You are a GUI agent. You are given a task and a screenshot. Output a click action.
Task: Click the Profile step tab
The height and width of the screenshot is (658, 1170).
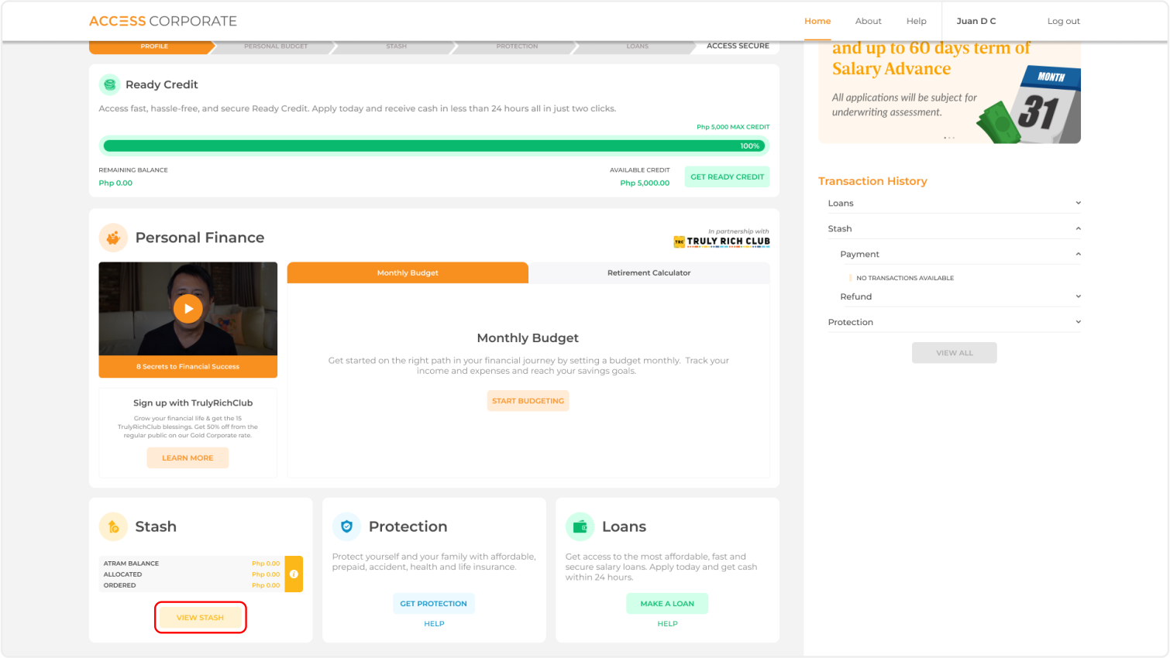152,46
